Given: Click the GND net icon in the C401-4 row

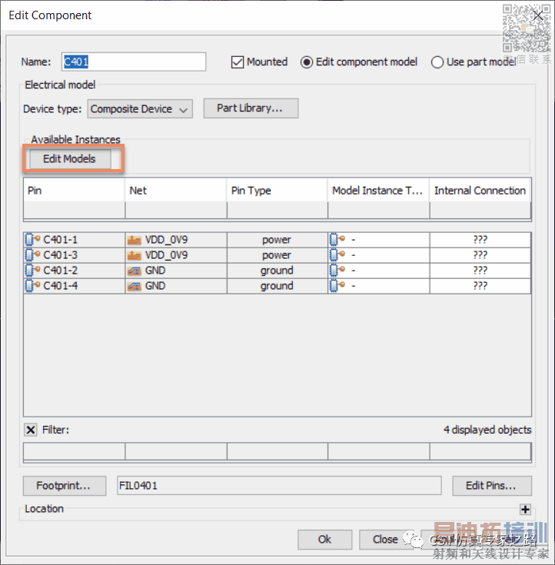Looking at the screenshot, I should click(x=135, y=286).
